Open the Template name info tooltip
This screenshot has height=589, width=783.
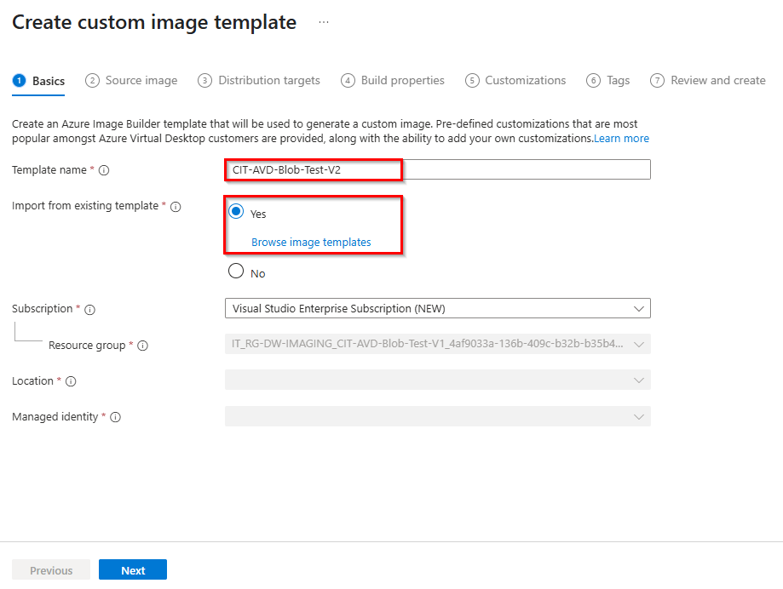tap(105, 169)
